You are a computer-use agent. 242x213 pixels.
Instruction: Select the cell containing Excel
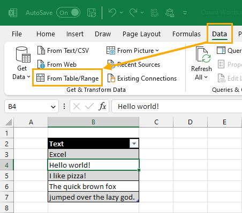pyautogui.click(x=93, y=154)
